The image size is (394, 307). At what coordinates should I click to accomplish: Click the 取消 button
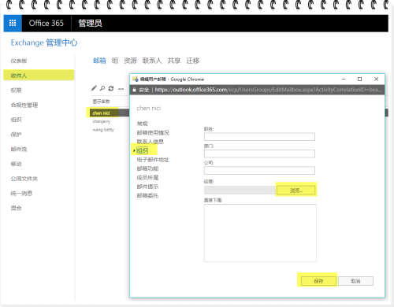(355, 281)
